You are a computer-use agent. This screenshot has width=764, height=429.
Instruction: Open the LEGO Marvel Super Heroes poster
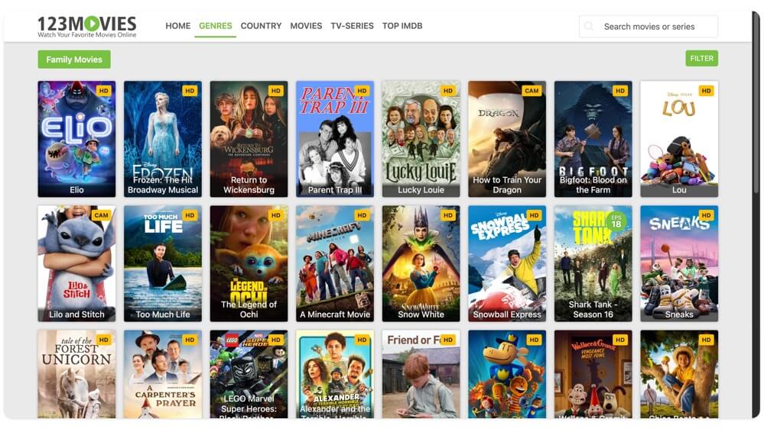click(249, 374)
